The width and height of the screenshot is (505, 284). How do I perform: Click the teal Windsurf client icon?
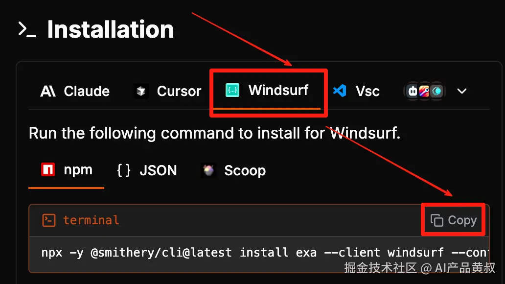tap(232, 90)
